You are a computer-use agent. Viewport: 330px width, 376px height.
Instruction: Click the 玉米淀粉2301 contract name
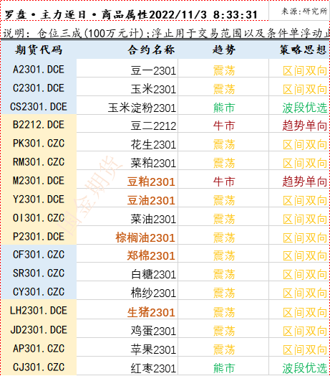coord(142,108)
